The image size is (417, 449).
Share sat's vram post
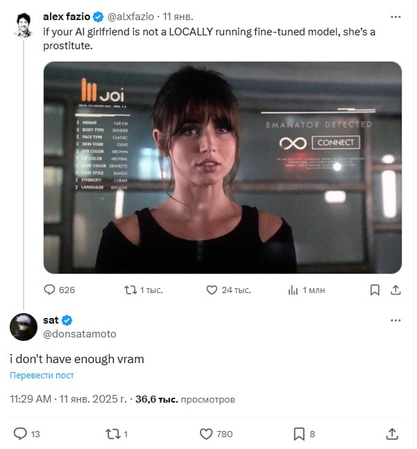tap(392, 434)
